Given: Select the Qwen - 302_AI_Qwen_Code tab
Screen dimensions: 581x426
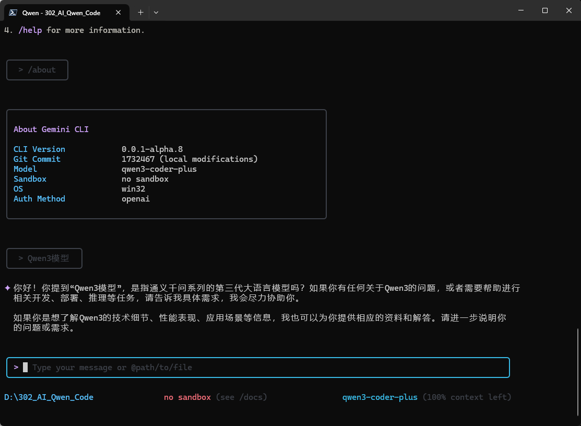Looking at the screenshot, I should tap(67, 13).
